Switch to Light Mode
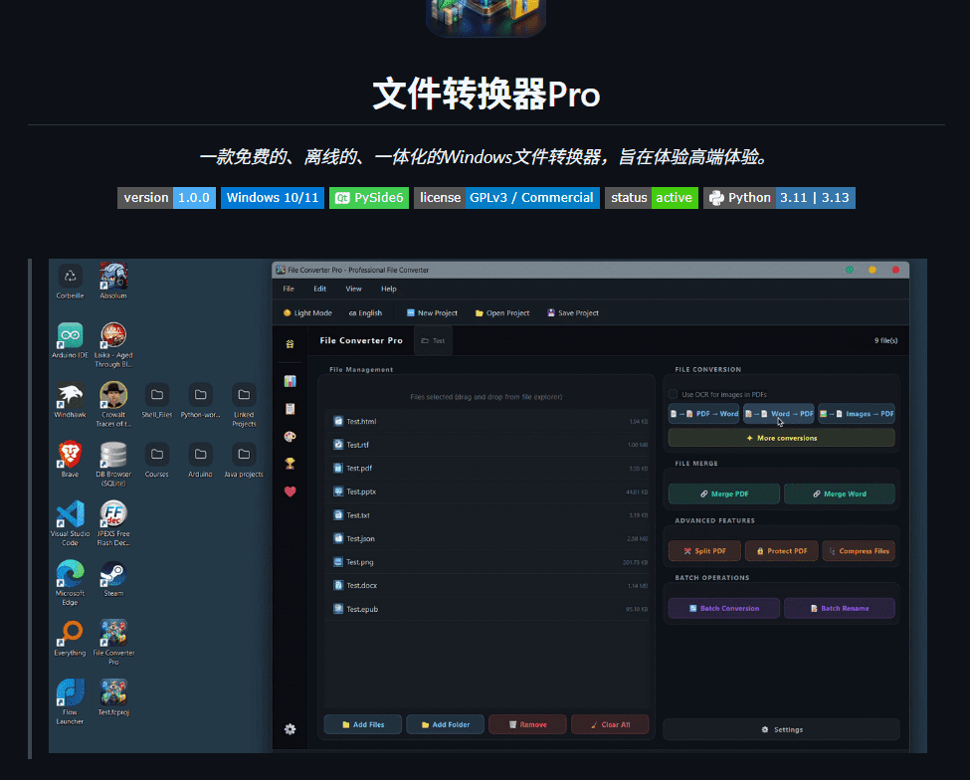 tap(306, 312)
